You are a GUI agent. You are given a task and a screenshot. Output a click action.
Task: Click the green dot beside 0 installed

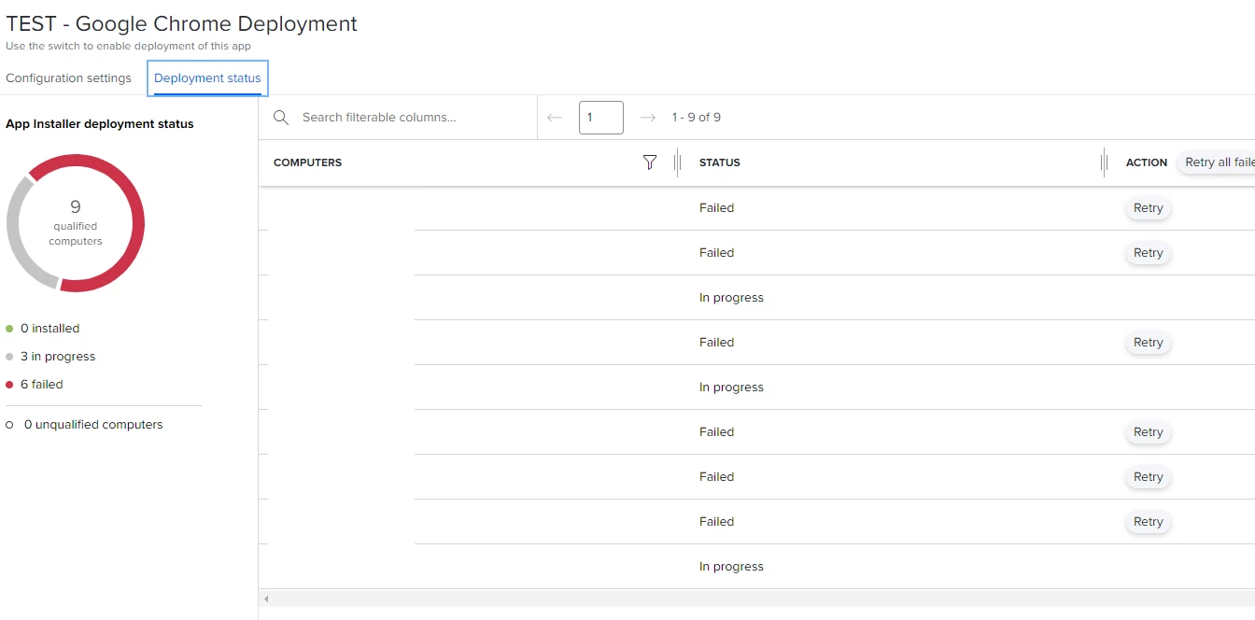pyautogui.click(x=9, y=329)
